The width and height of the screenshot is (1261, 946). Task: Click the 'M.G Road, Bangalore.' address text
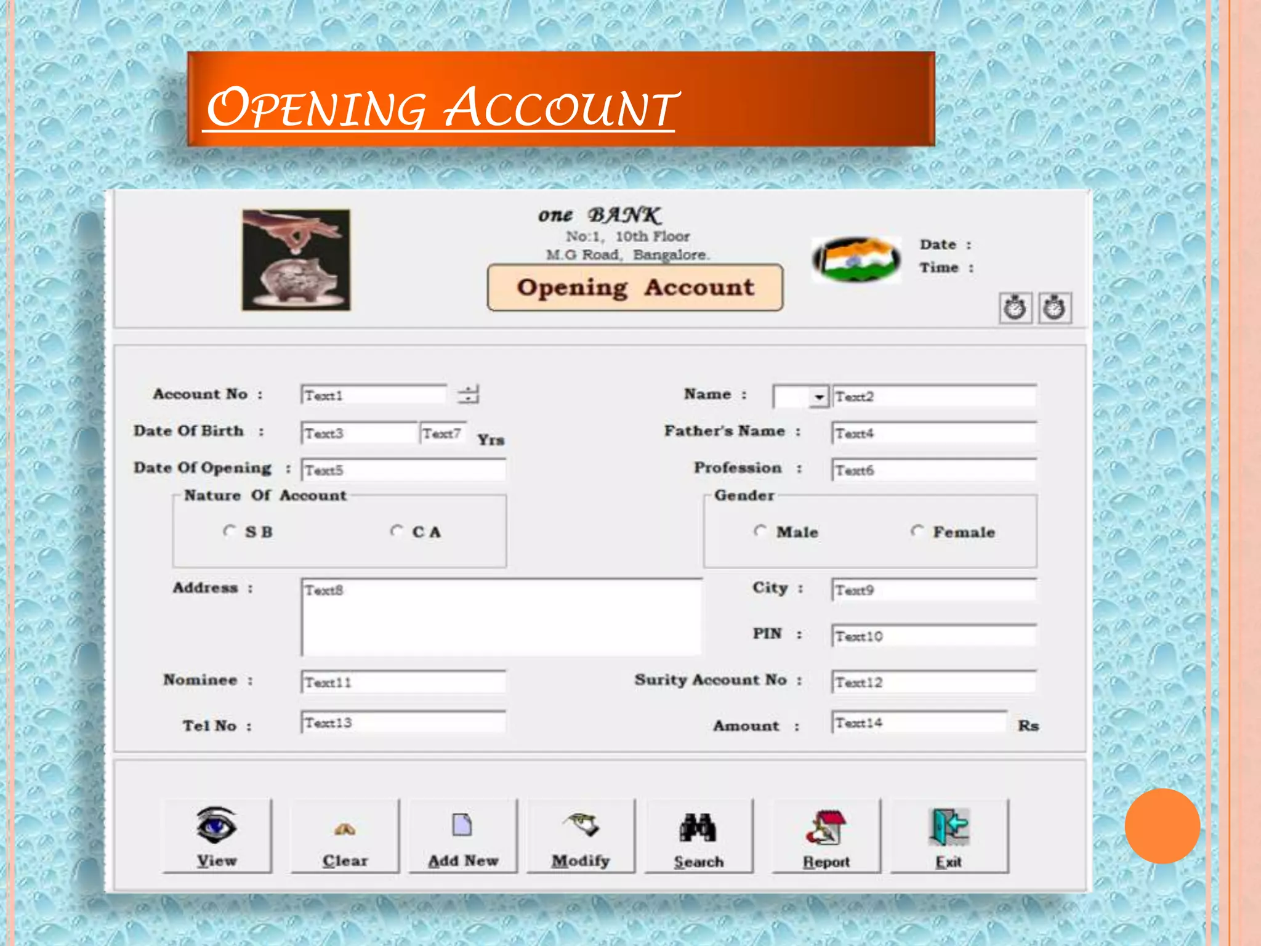628,254
